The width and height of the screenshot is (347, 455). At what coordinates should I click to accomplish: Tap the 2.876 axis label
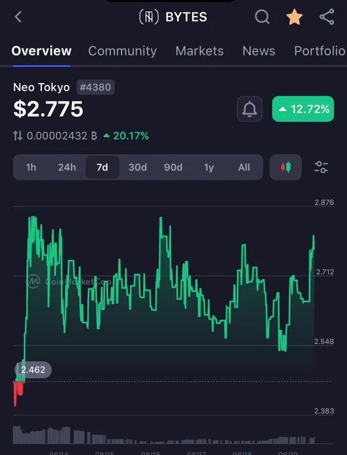[x=324, y=202]
